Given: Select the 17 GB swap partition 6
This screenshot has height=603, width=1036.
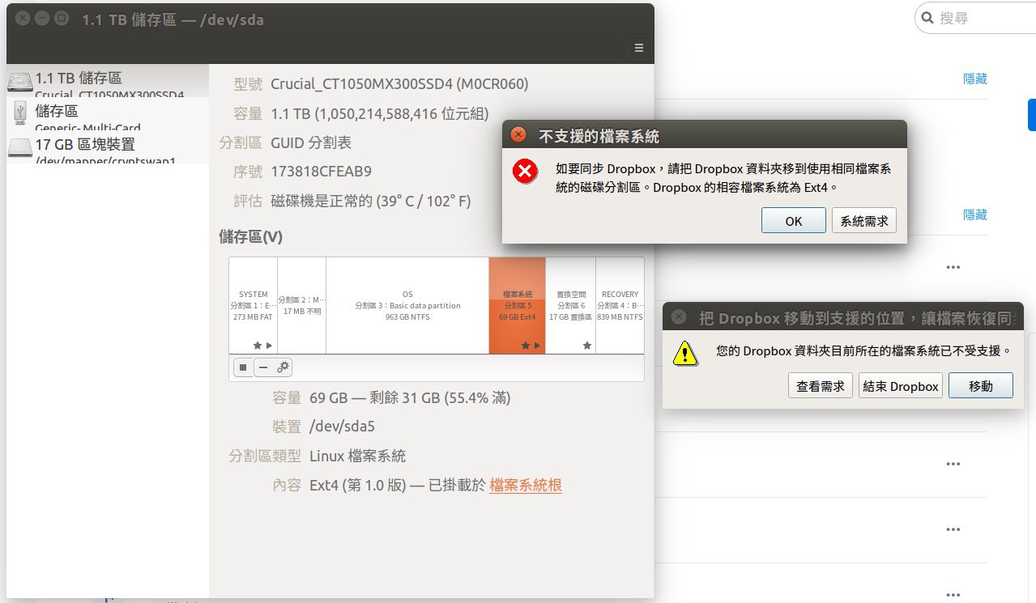Looking at the screenshot, I should (x=571, y=305).
